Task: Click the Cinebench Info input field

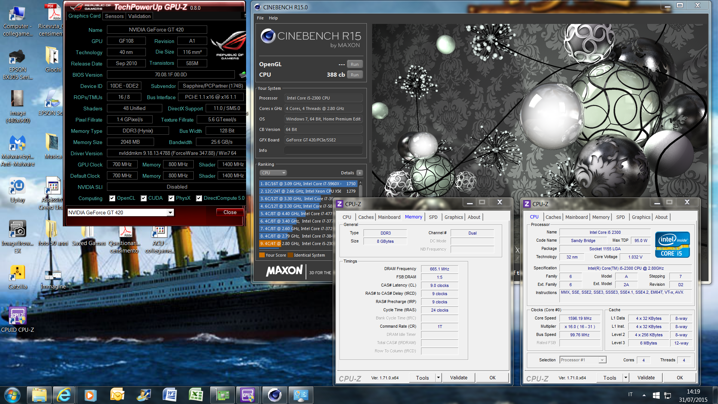Action: (x=323, y=150)
